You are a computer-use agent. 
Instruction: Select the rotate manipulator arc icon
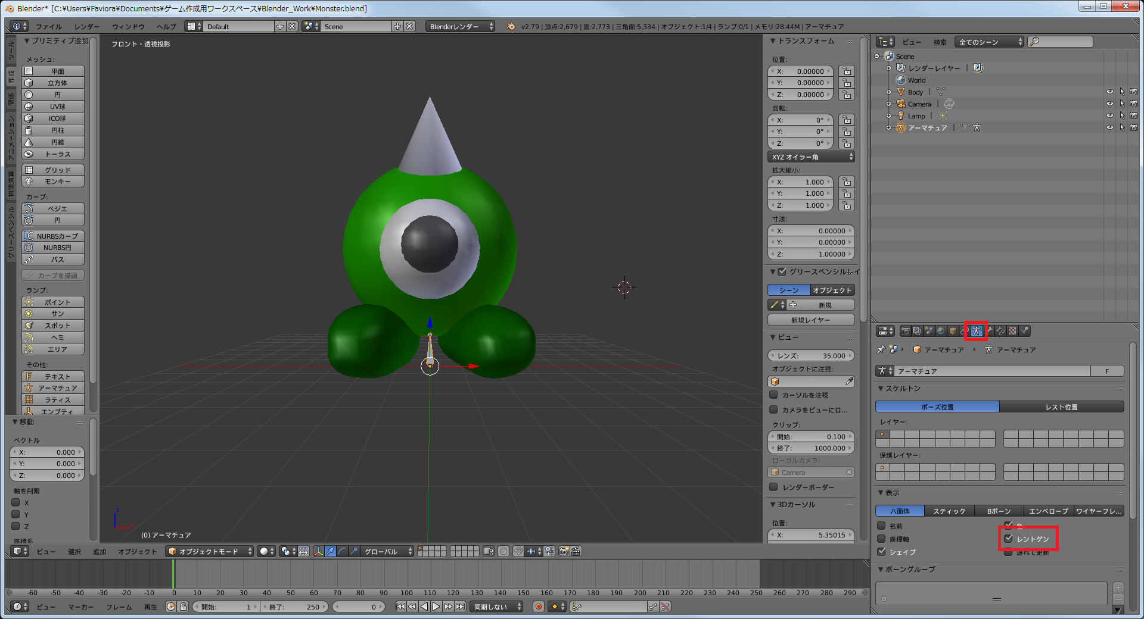pyautogui.click(x=342, y=551)
